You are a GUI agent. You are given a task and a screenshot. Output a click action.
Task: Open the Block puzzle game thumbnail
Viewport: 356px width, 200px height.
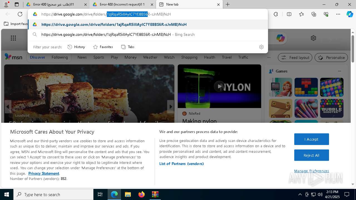pos(306,87)
